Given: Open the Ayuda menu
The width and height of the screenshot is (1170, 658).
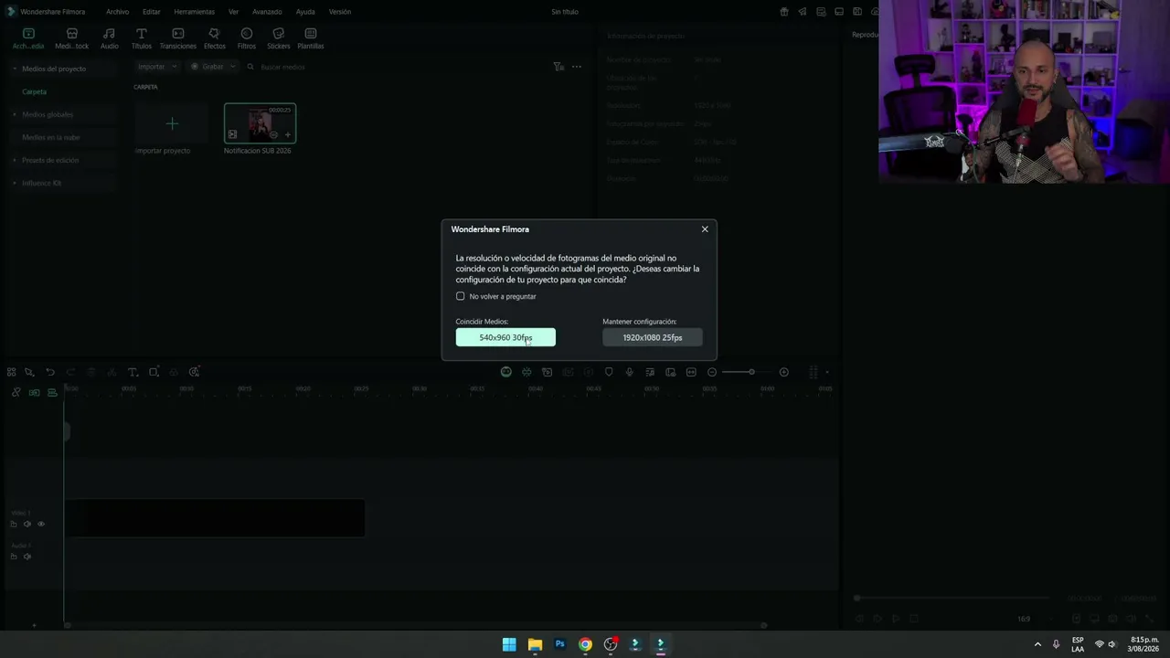Looking at the screenshot, I should pos(305,12).
